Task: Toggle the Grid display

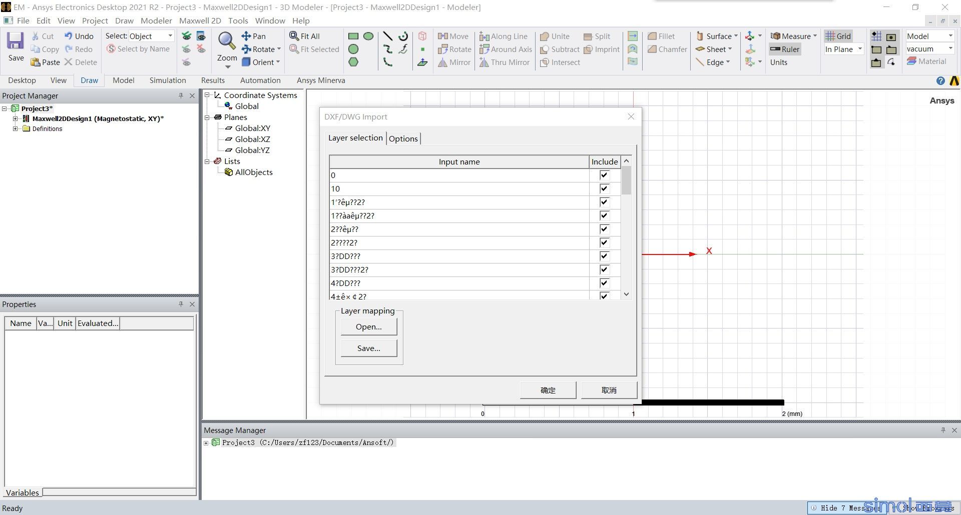Action: (838, 36)
